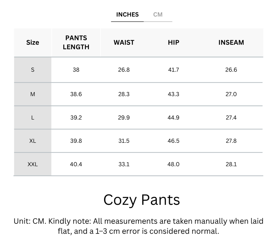Select the XXL size row label
The height and width of the screenshot is (243, 278).
click(33, 165)
